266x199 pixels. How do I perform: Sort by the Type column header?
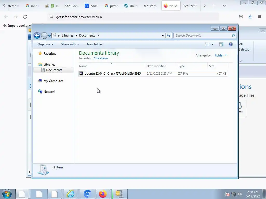[x=192, y=66]
